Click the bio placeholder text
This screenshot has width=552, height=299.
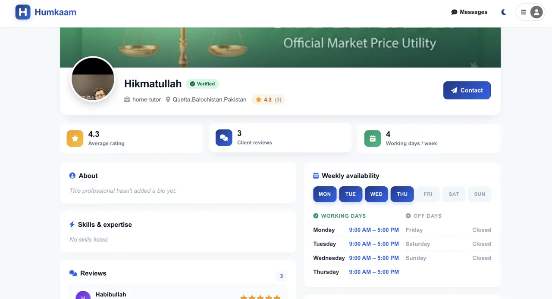pyautogui.click(x=123, y=191)
